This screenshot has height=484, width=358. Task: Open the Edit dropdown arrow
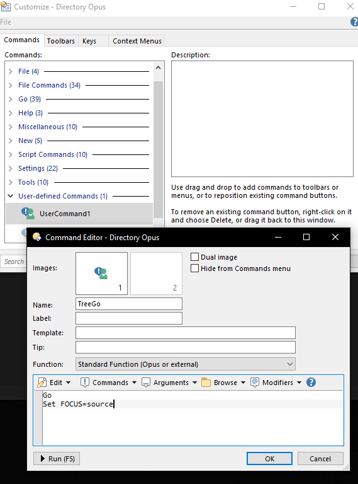69,383
